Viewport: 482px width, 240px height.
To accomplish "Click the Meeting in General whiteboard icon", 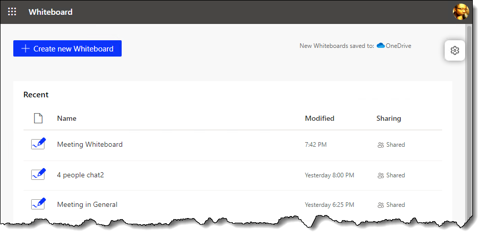I will 38,204.
